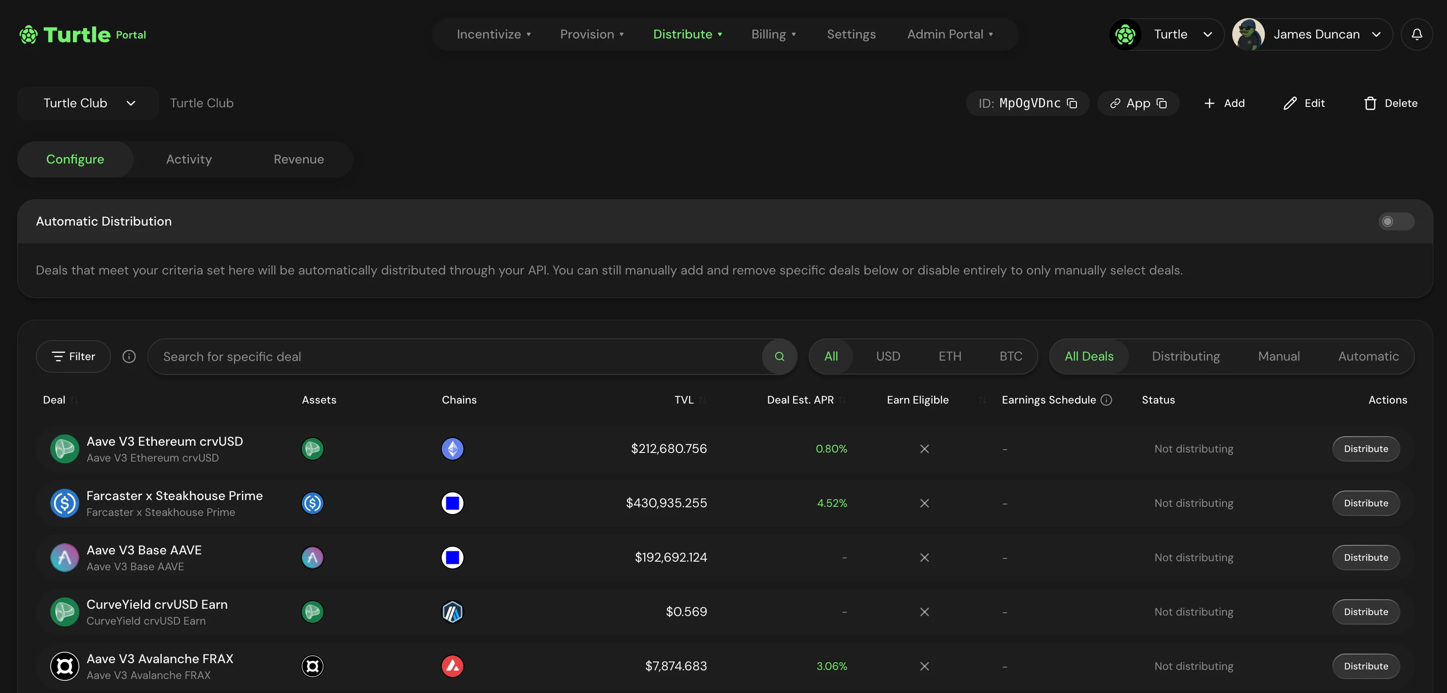The width and height of the screenshot is (1447, 693).
Task: Open the Incentivize menu
Action: [x=494, y=34]
